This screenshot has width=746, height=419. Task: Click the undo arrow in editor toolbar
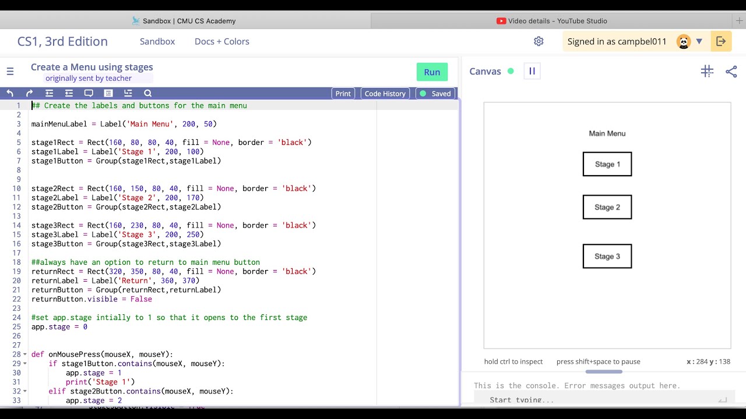coord(10,93)
